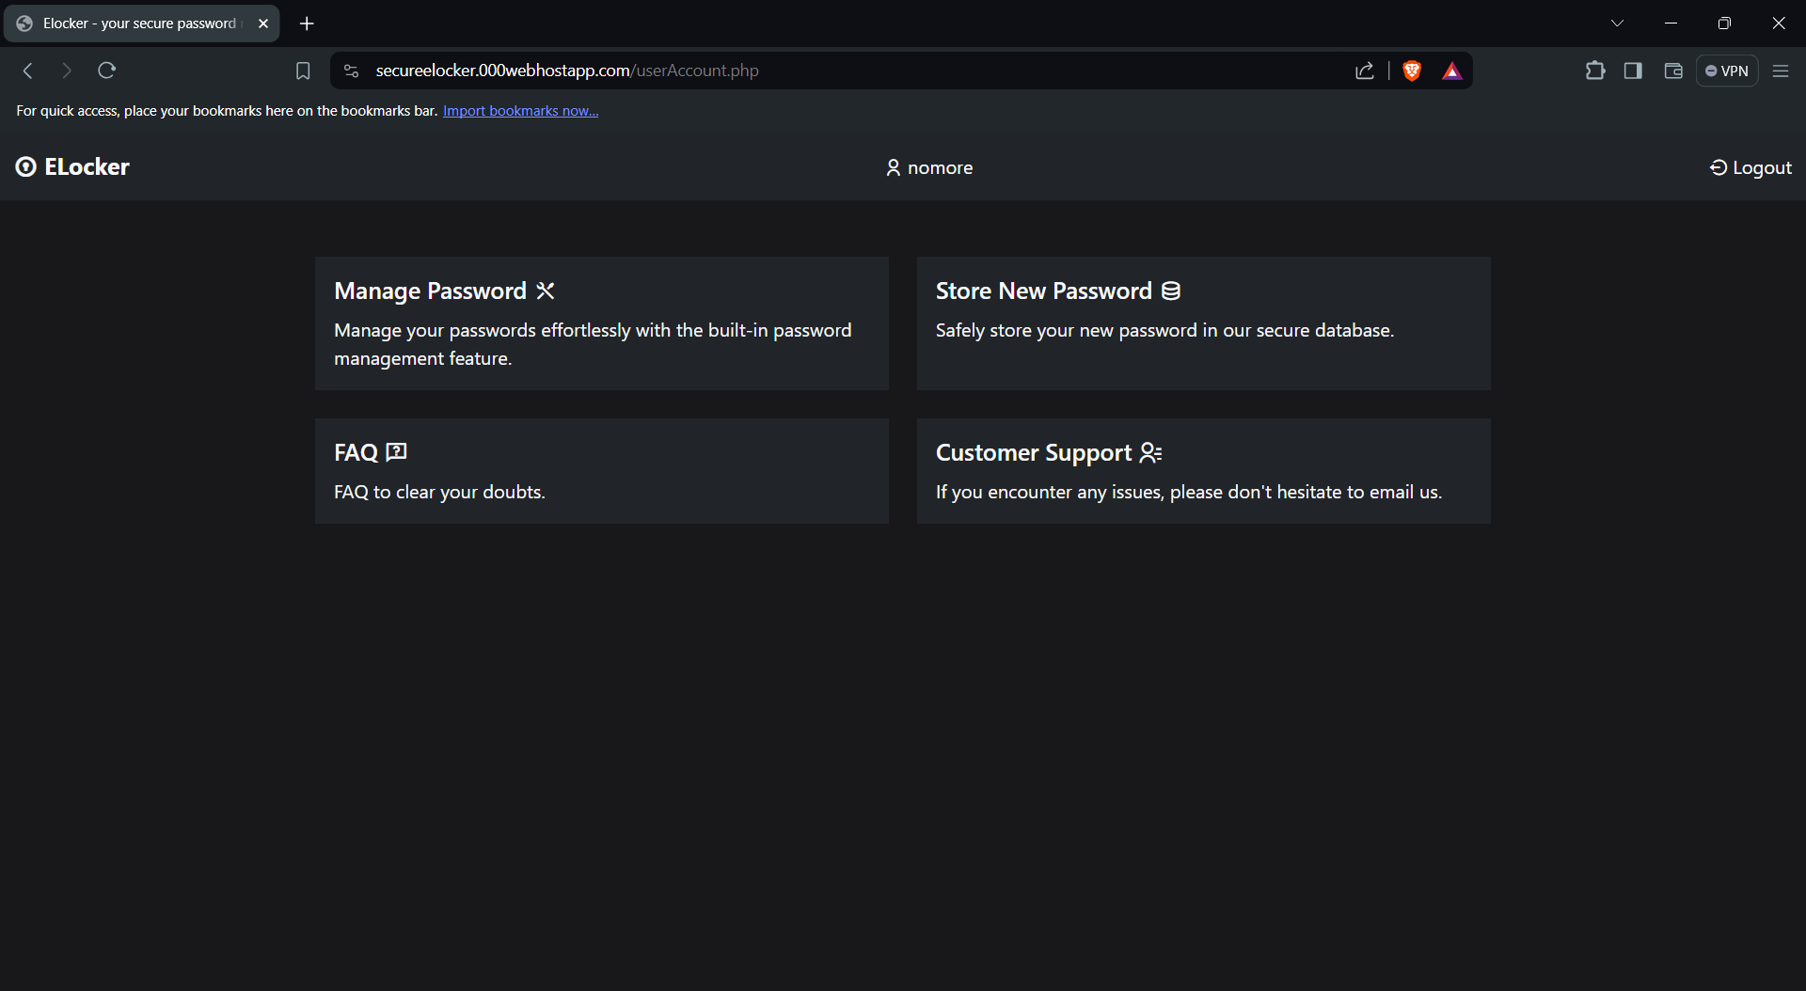Click the Manage Password description text
Screen dimensions: 1806x991
pyautogui.click(x=593, y=344)
